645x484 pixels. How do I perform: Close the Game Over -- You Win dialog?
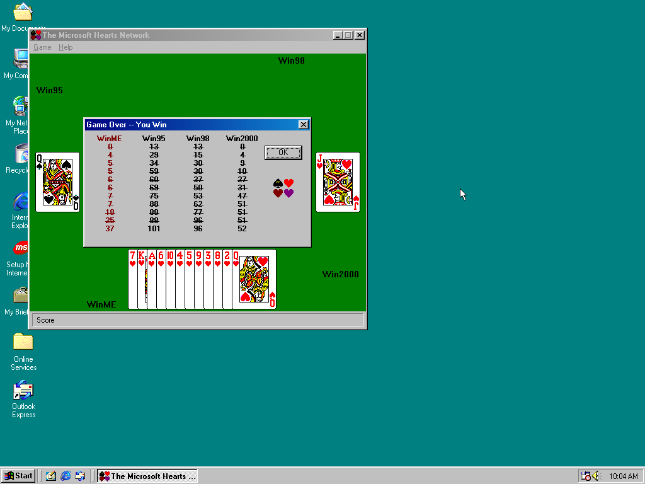pos(303,125)
